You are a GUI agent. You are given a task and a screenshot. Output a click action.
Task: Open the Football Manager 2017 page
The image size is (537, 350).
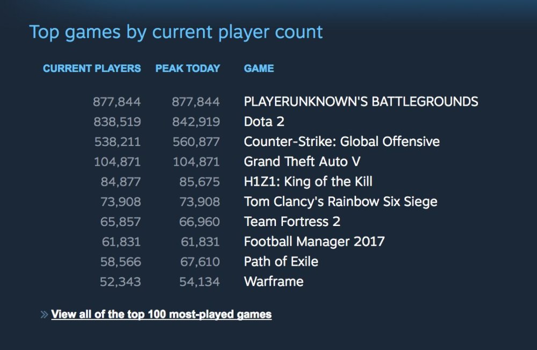coord(314,242)
